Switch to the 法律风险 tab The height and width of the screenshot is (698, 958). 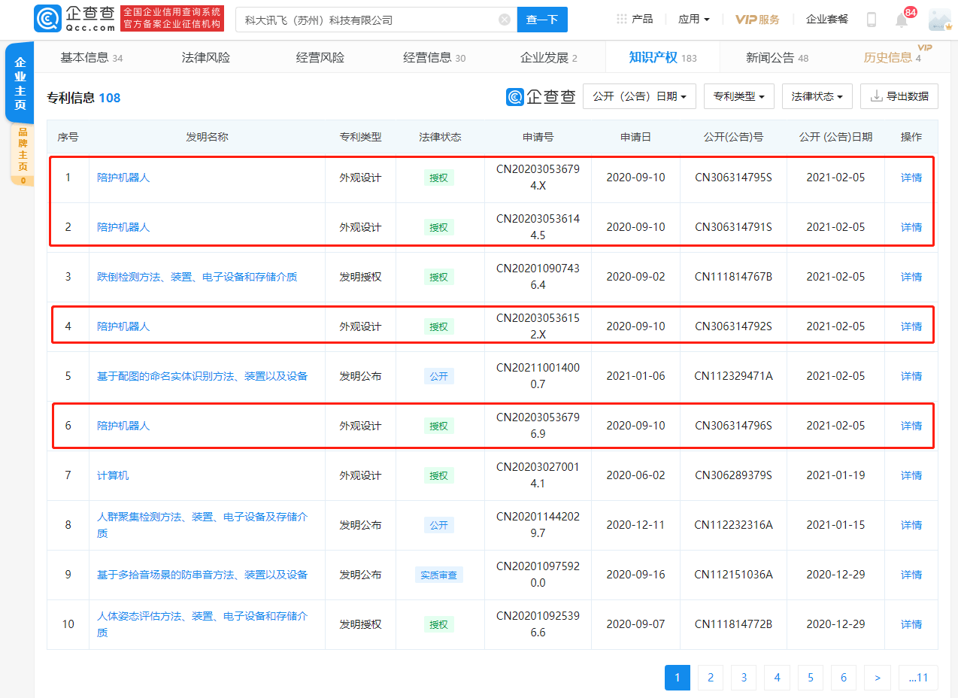(x=206, y=57)
